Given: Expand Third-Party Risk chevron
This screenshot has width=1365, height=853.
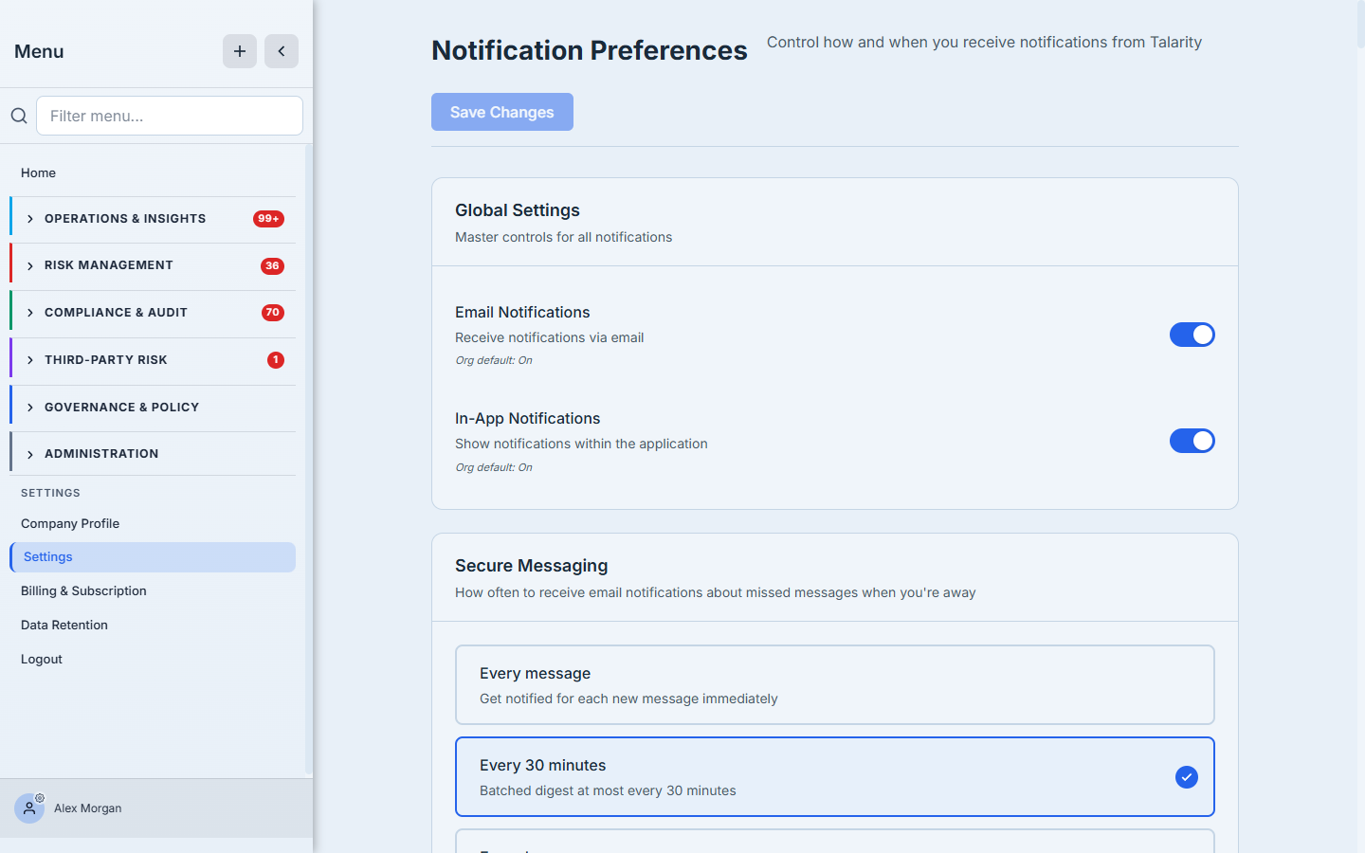Looking at the screenshot, I should coord(30,360).
